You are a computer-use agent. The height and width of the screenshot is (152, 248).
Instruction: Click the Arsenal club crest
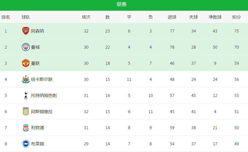tap(26, 31)
